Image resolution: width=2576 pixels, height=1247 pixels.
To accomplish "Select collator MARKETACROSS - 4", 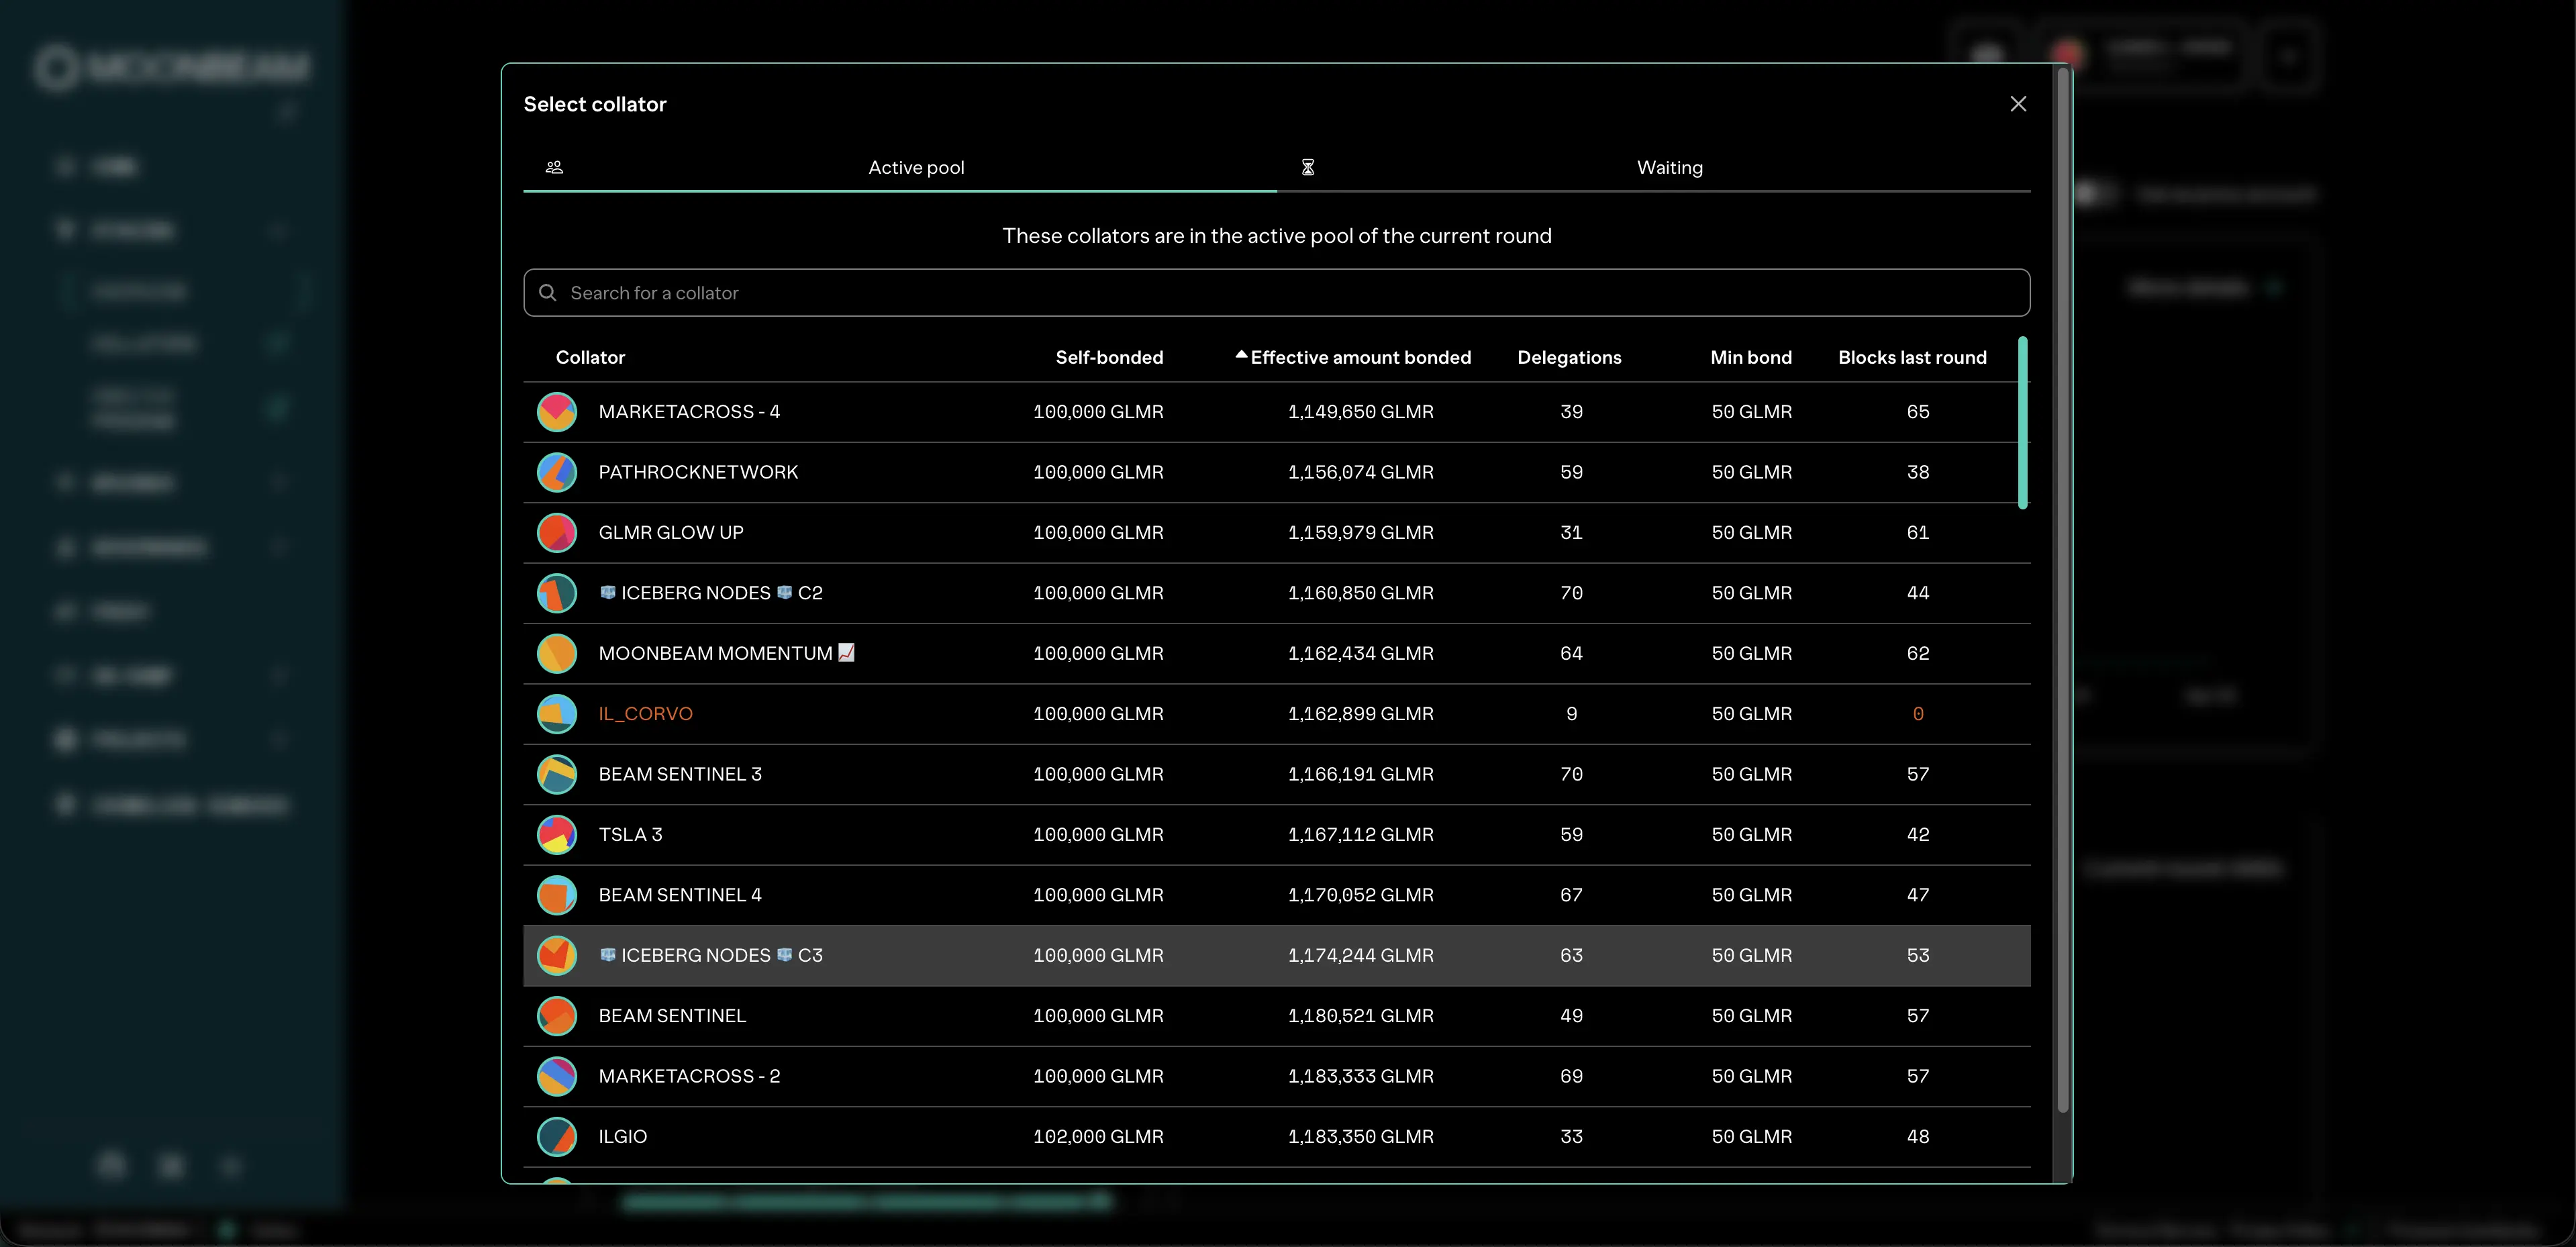I will tap(1277, 412).
